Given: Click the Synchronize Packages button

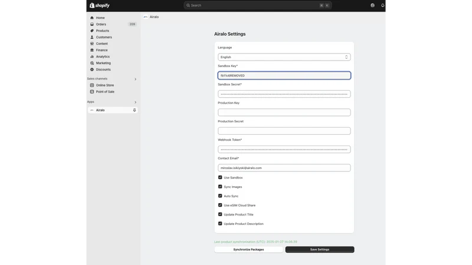Looking at the screenshot, I should click(x=248, y=249).
